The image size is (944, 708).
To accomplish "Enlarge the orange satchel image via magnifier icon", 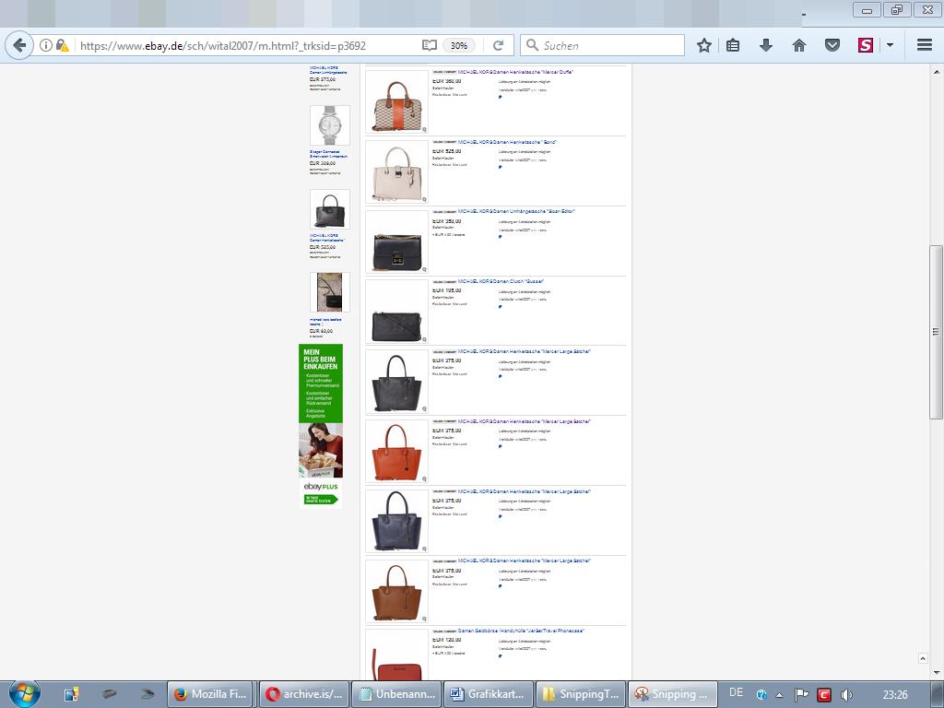I will [424, 478].
